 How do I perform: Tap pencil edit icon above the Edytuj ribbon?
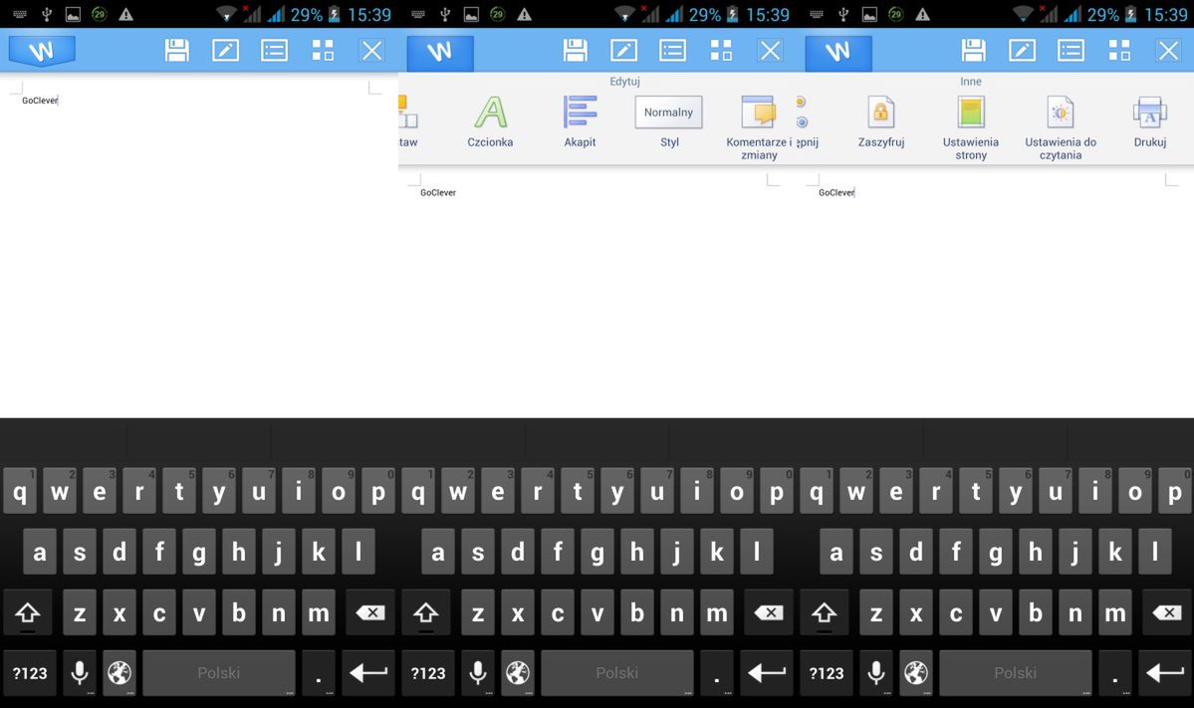click(623, 51)
